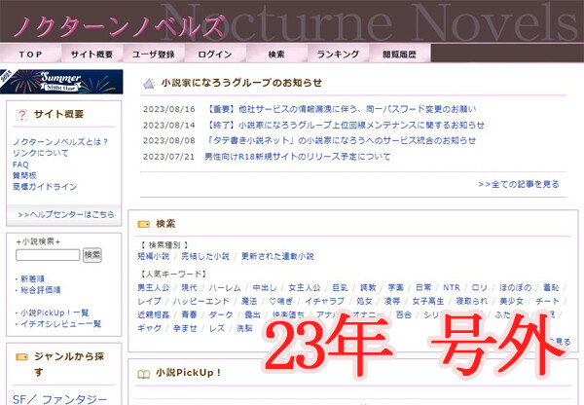Click the folder icon beside 検索 heading
The height and width of the screenshot is (405, 584).
(x=144, y=224)
